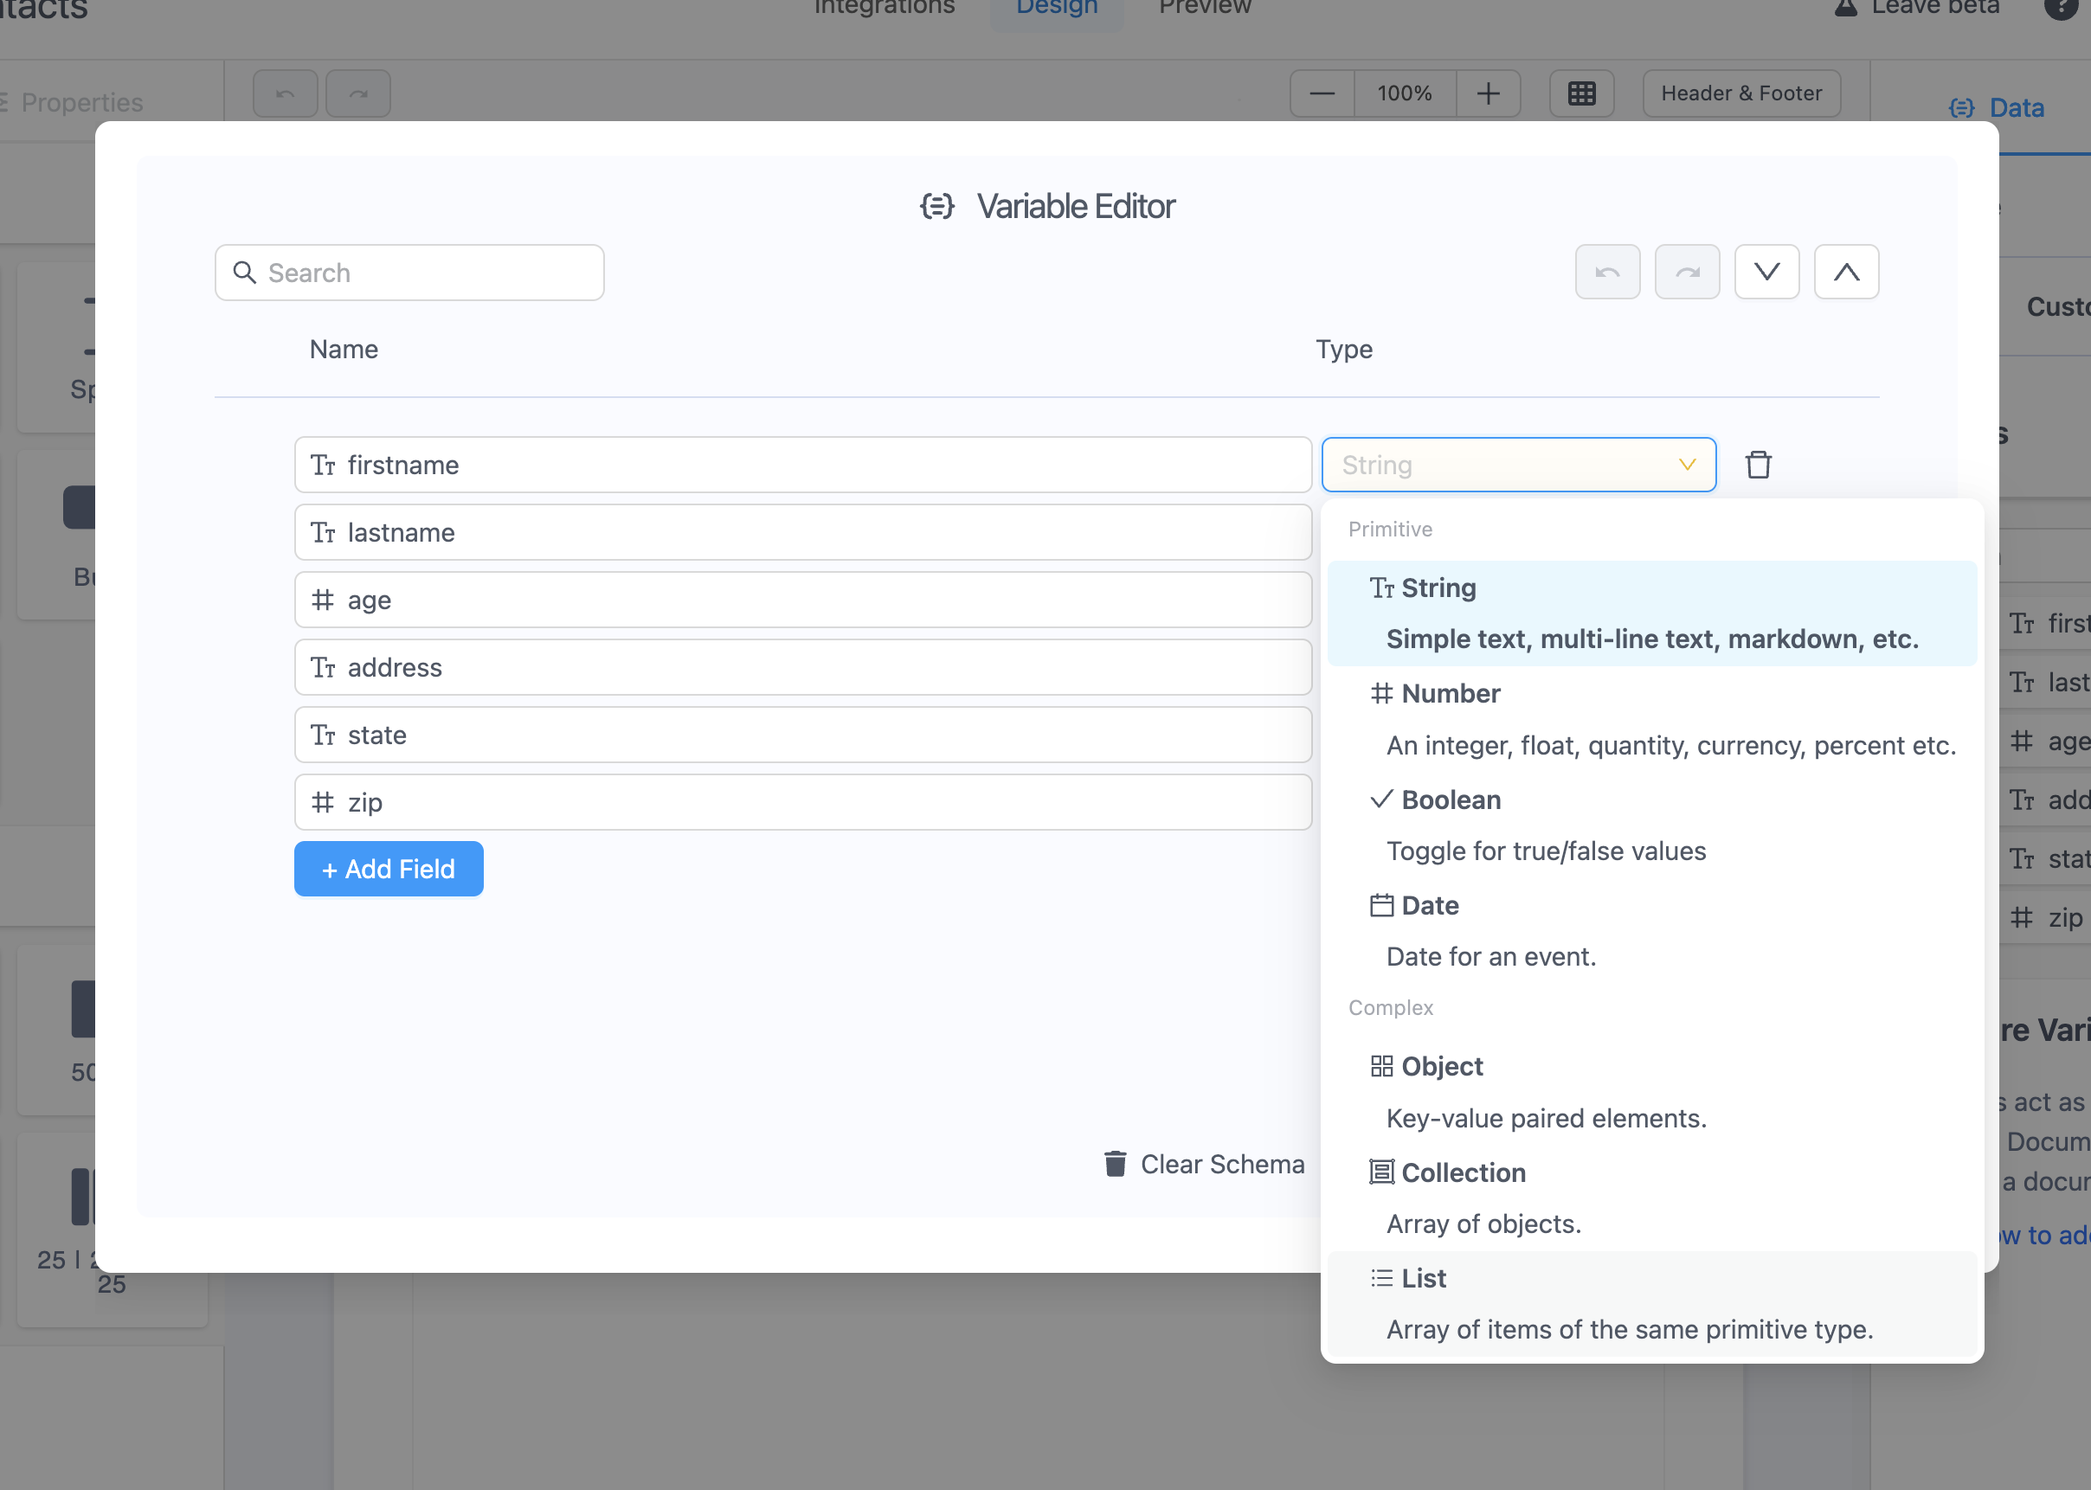The height and width of the screenshot is (1490, 2091).
Task: Switch to the Data tab
Action: point(2015,108)
